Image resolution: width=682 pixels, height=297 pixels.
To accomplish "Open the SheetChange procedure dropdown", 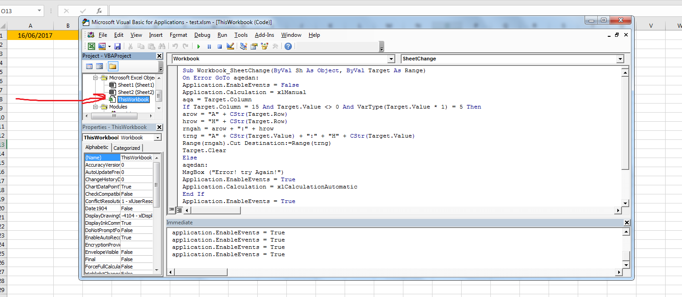I will tap(620, 59).
